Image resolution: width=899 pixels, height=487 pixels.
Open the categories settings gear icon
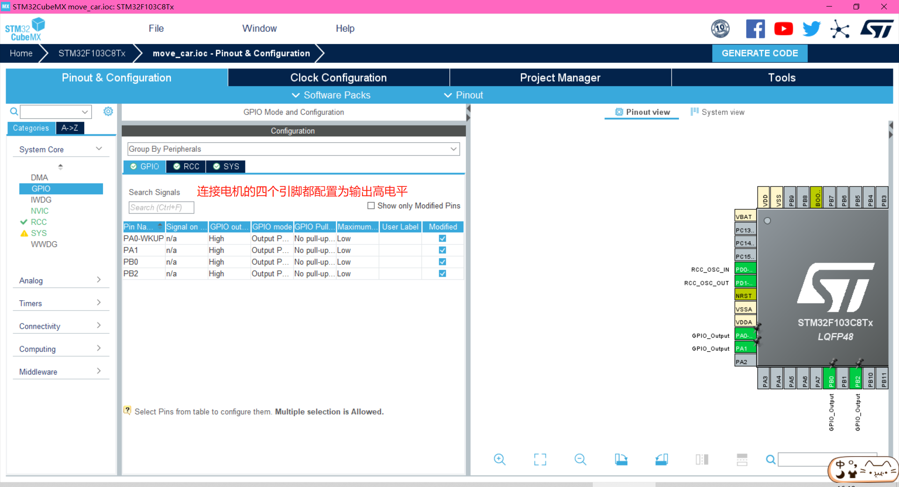coord(108,111)
